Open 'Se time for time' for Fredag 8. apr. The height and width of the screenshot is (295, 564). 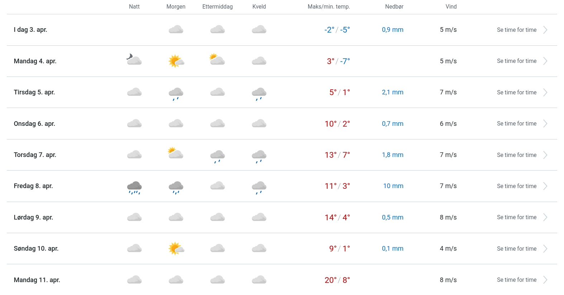[516, 186]
